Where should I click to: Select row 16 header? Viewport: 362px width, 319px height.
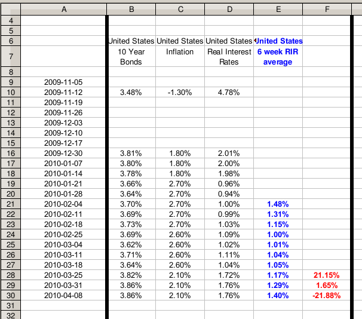11,154
